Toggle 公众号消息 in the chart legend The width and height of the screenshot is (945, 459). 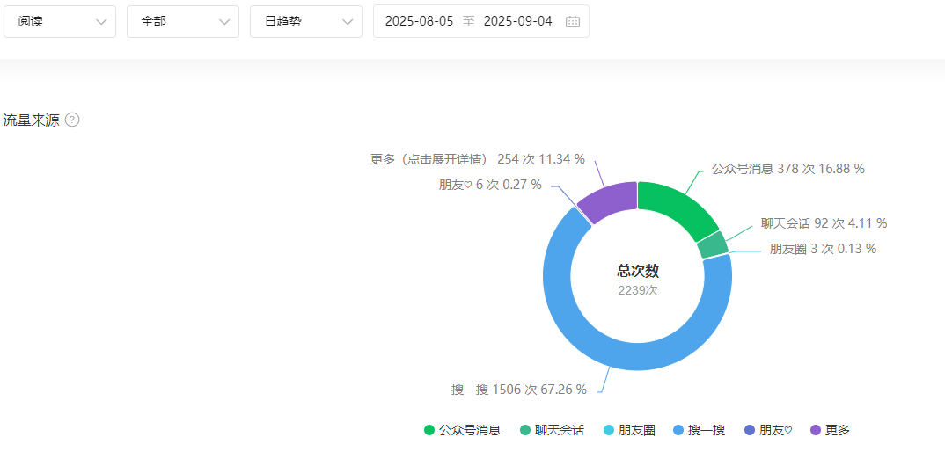click(462, 430)
